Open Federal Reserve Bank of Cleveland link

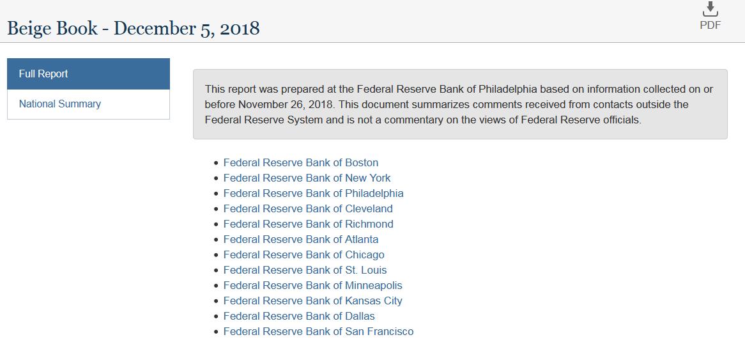[308, 208]
